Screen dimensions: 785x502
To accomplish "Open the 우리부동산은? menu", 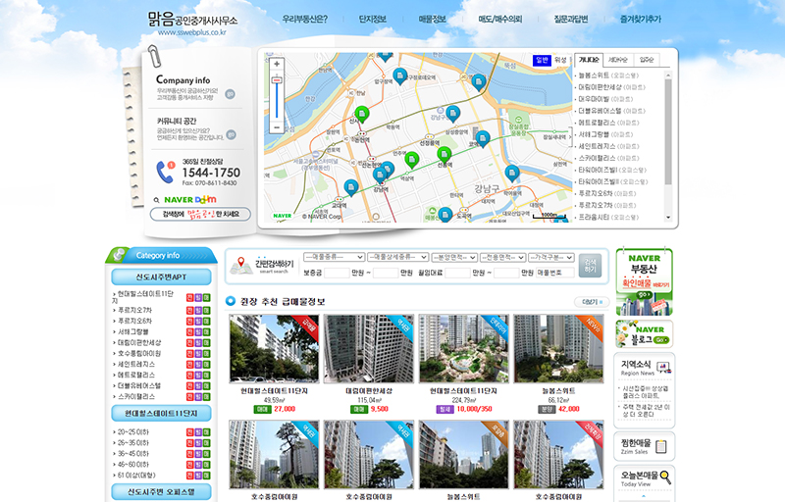I will tap(305, 19).
